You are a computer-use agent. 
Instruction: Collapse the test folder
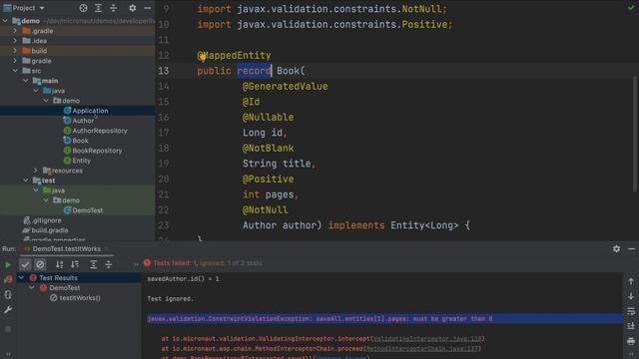pyautogui.click(x=25, y=180)
